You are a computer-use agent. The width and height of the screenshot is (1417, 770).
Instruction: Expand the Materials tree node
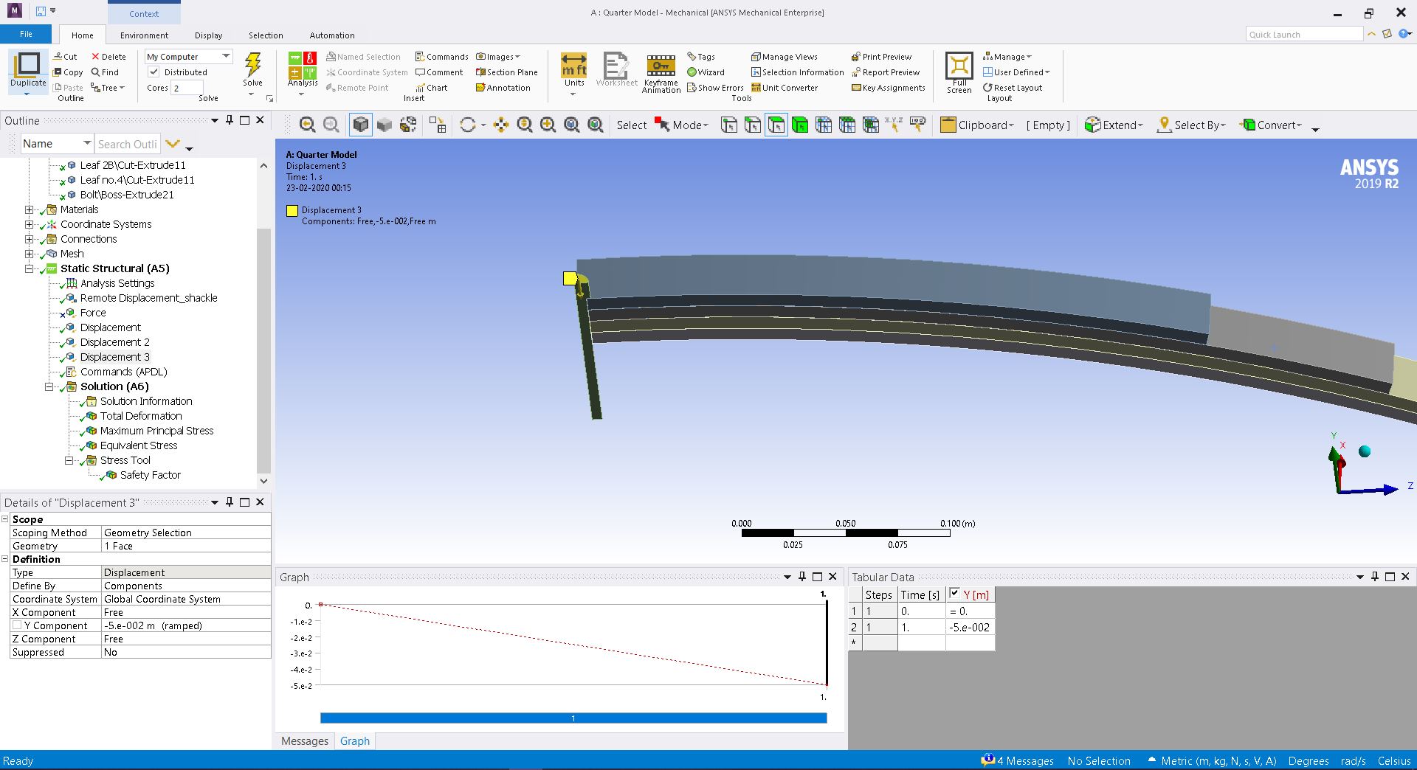(30, 209)
